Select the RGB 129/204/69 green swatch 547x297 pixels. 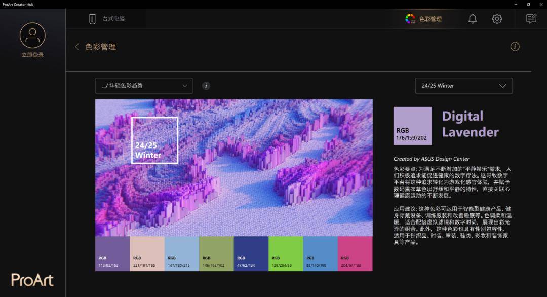pos(285,252)
